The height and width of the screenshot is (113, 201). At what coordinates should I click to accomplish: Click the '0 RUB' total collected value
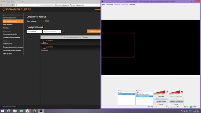tap(47, 21)
